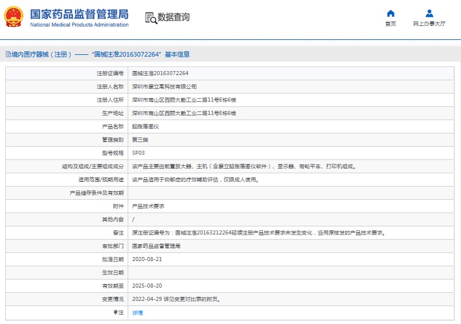461x324 pixels.
Task: Click the 网上办事大厅 text label
Action: (x=429, y=24)
